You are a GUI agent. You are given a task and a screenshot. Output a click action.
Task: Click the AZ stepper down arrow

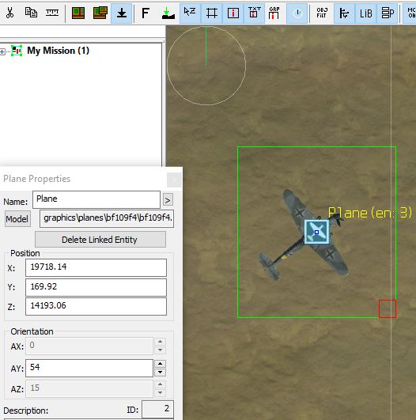point(161,392)
